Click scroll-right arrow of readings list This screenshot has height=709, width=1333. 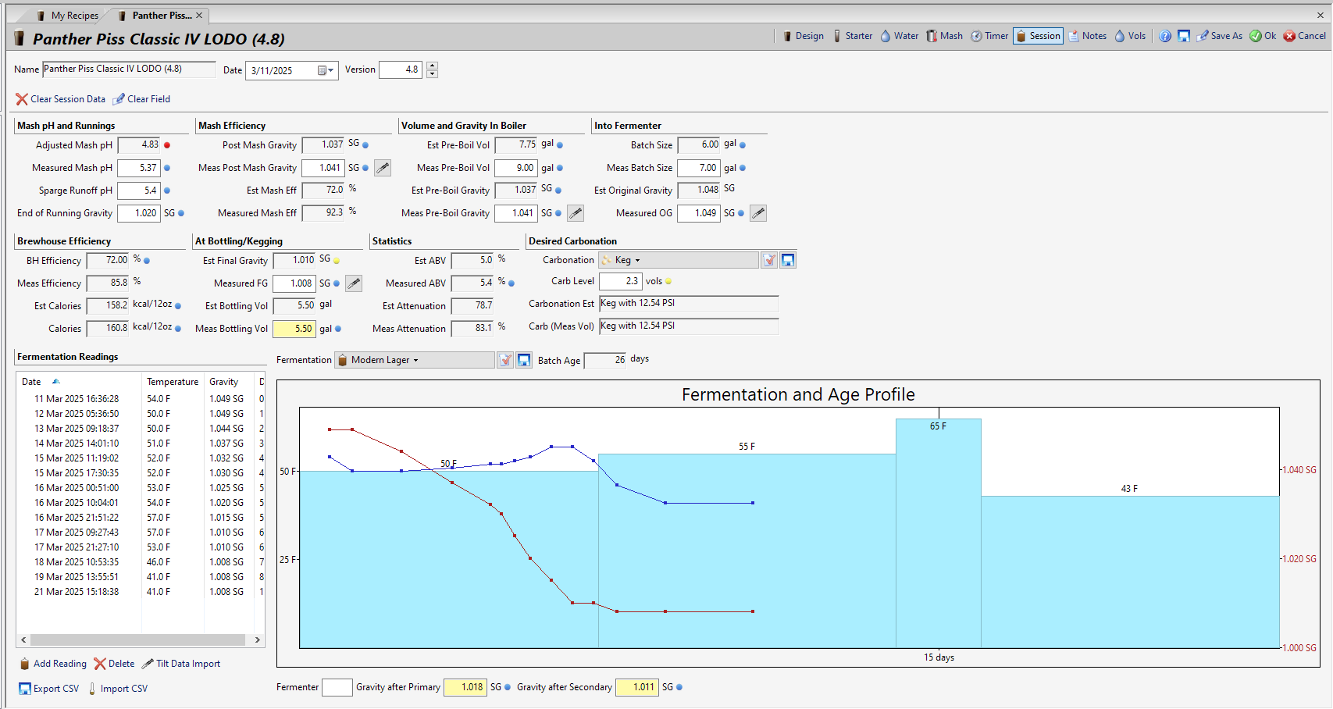(258, 640)
